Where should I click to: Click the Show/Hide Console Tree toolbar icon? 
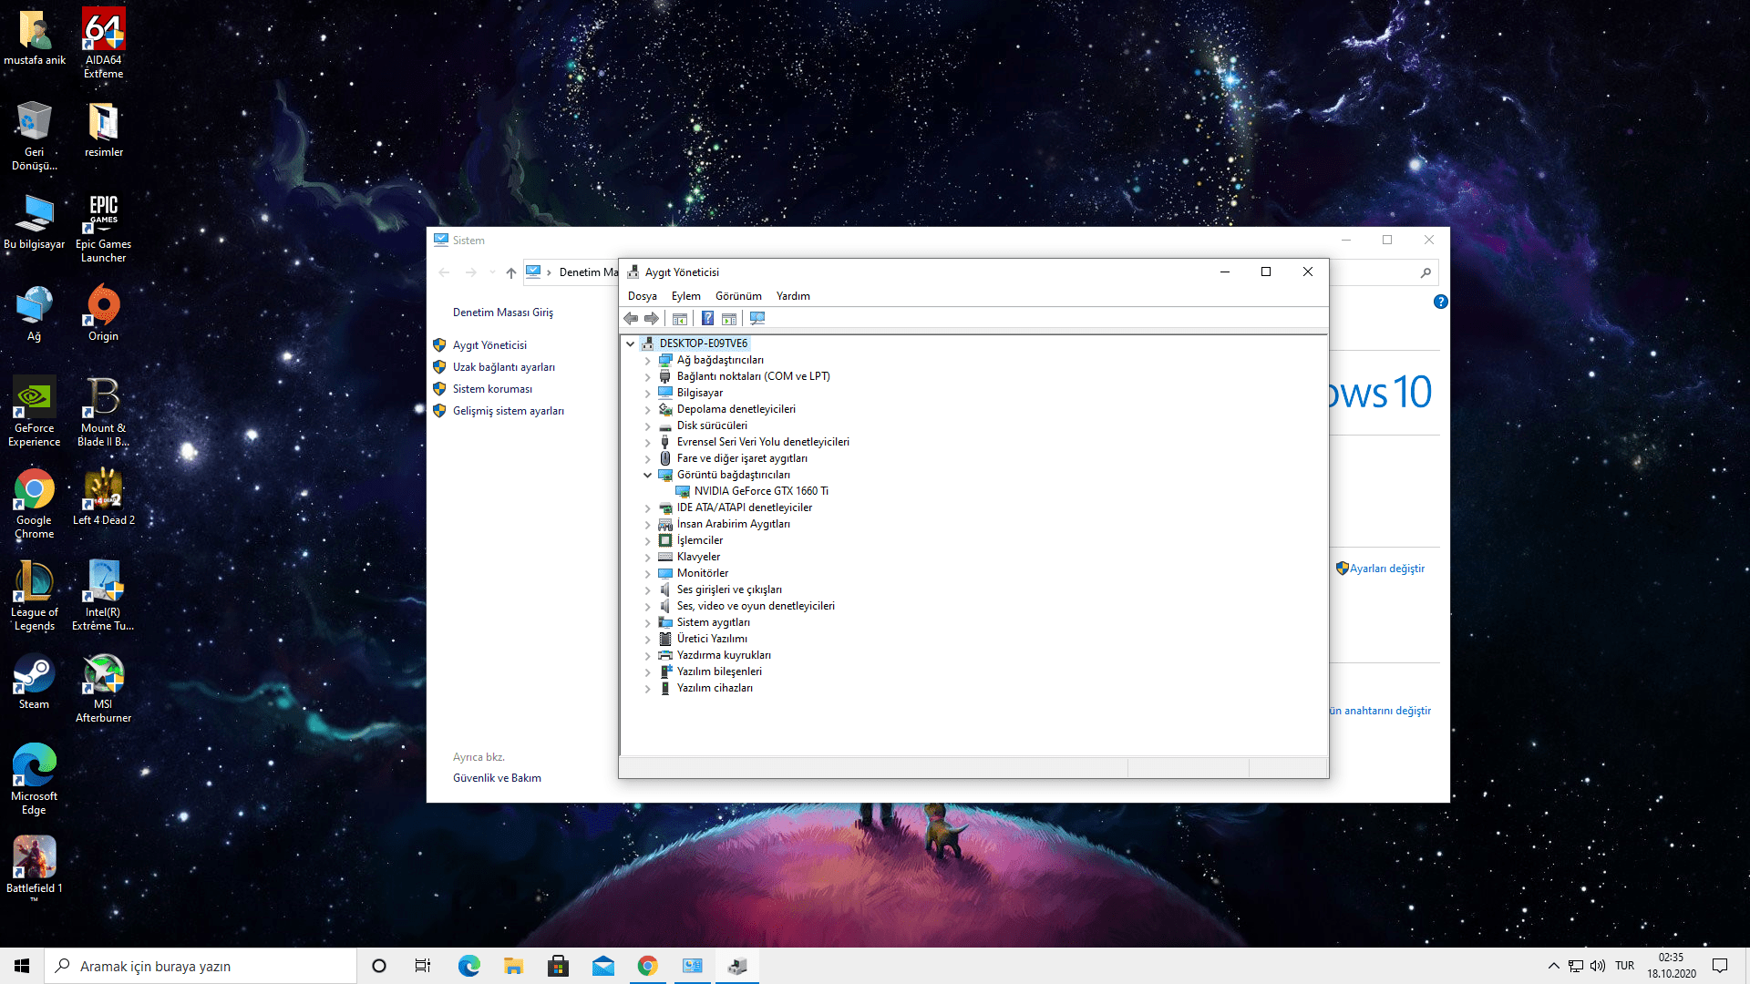point(680,318)
